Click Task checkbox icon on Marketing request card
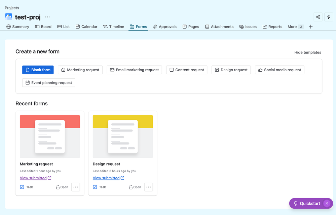Viewport: 336px width, 215px height. 22,187
